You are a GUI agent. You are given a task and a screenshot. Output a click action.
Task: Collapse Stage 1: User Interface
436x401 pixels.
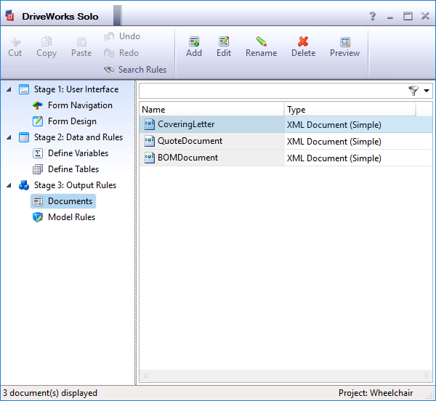(9, 89)
